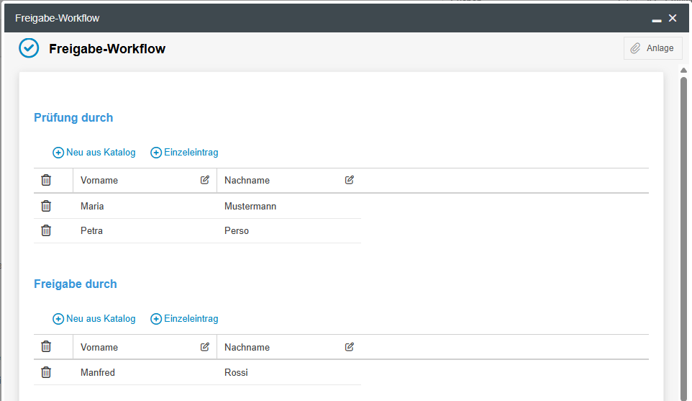Viewport: 692px width, 401px height.
Task: Delete the Maria Mustermann row
Action: point(46,206)
